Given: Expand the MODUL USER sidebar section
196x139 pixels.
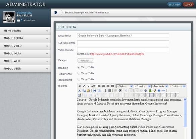Looking at the screenshot, I should point(25,69).
